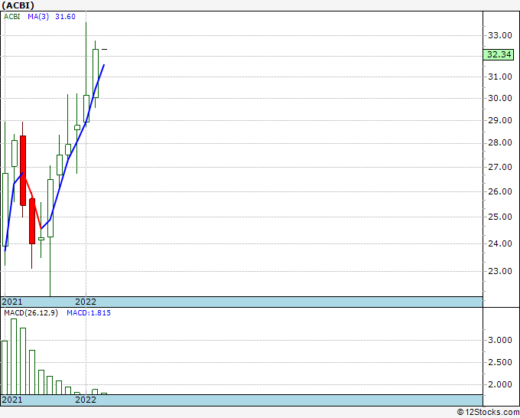Click the 2021 label on price chart axis

click(x=12, y=302)
